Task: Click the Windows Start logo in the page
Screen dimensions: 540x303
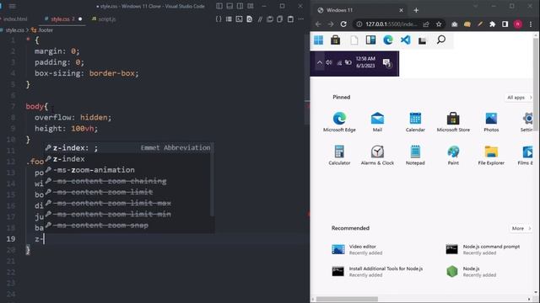Action: pos(319,40)
